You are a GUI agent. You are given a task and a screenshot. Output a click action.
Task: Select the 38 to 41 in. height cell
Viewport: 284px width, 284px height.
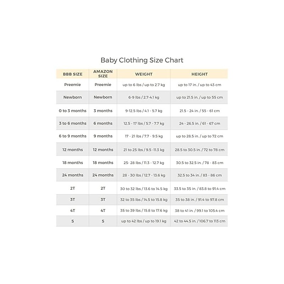coord(200,211)
